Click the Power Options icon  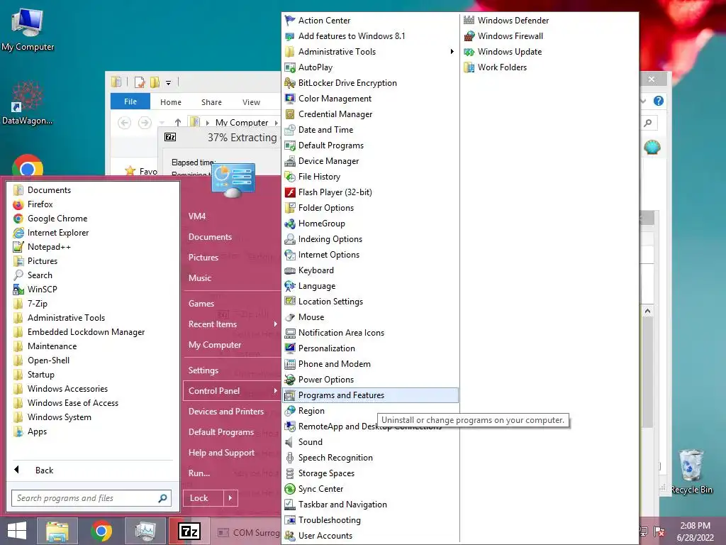[x=290, y=380]
